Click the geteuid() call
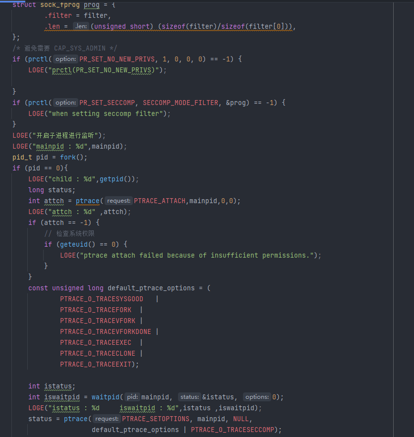 coord(77,244)
